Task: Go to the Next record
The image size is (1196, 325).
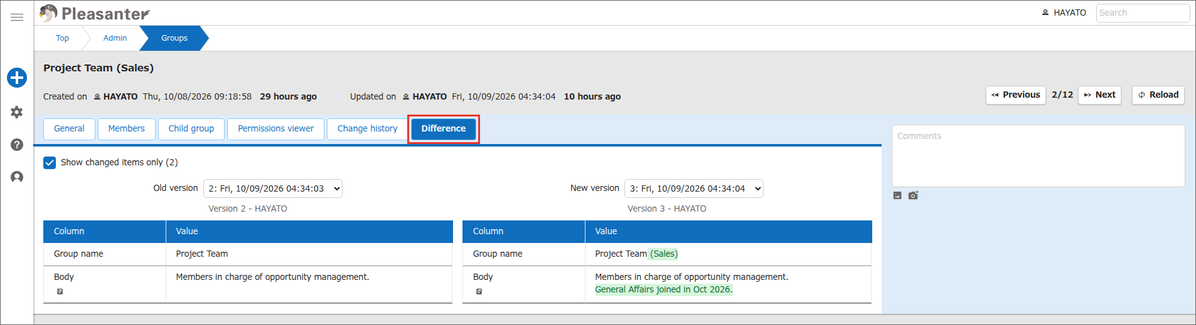Action: (x=1100, y=95)
